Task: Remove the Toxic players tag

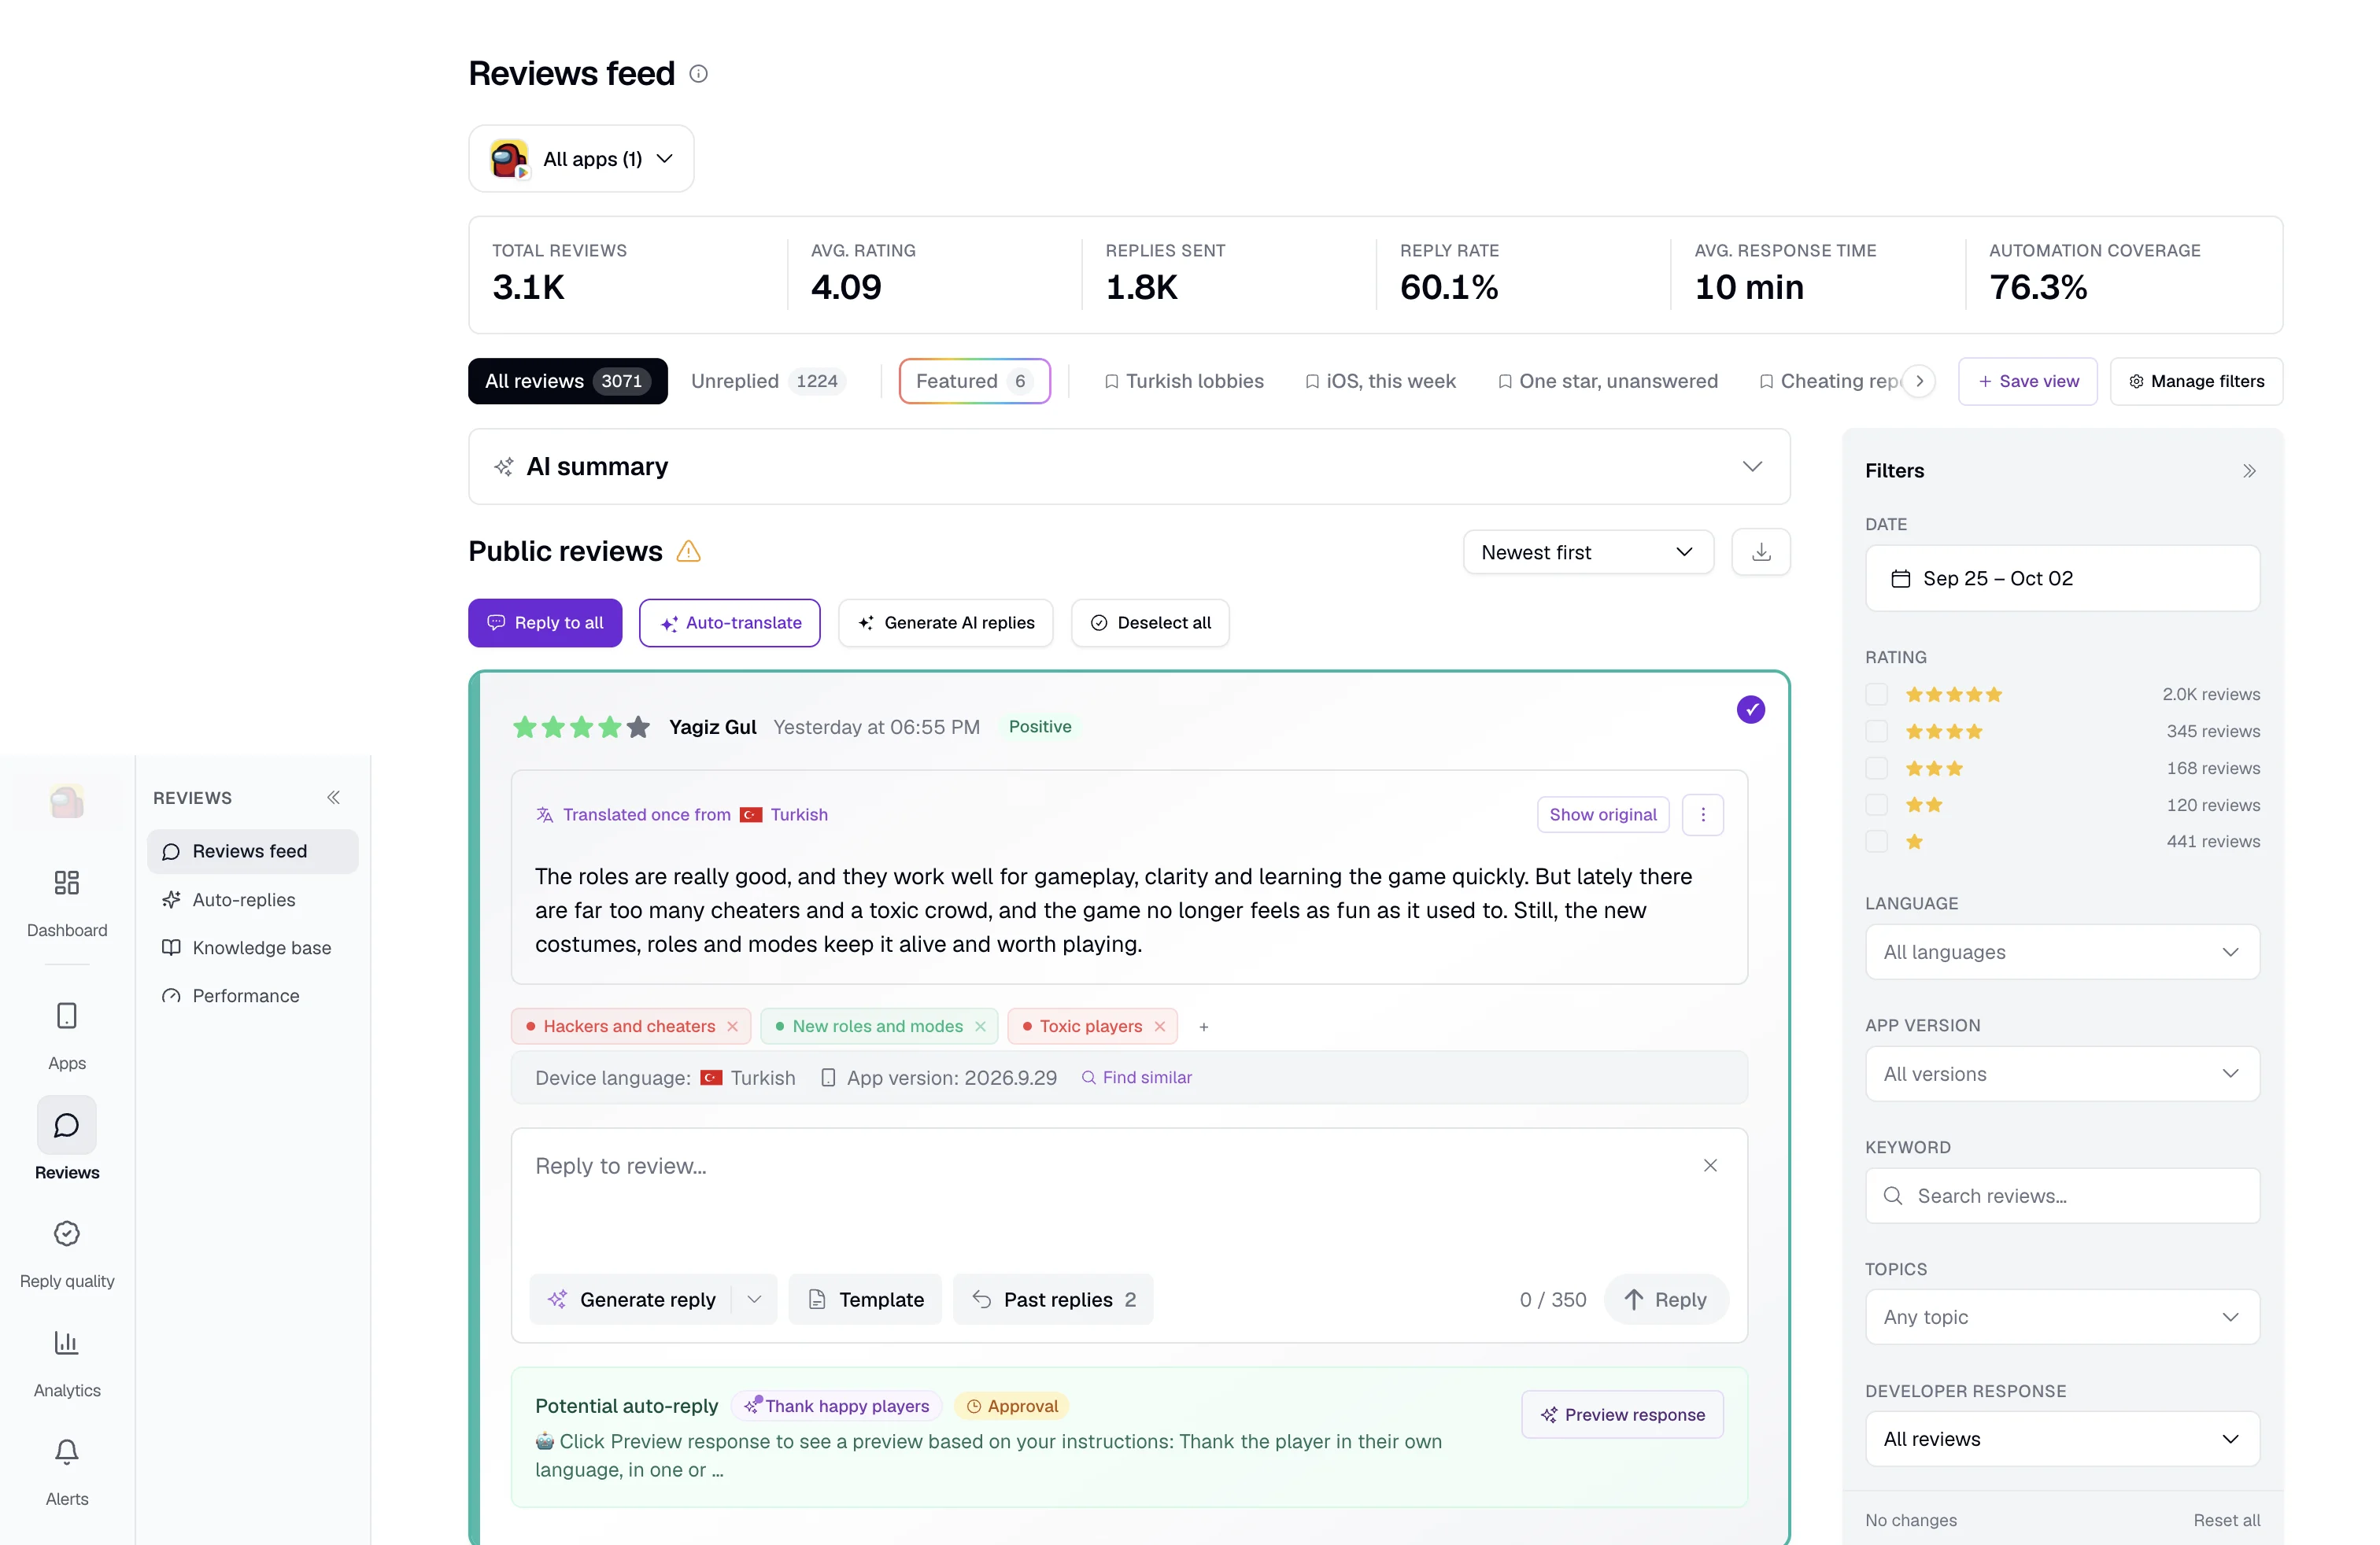Action: coord(1160,1027)
